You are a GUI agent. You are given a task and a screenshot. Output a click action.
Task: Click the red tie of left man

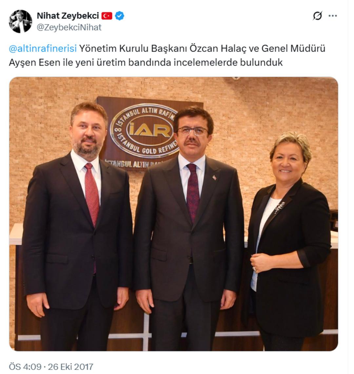(92, 194)
